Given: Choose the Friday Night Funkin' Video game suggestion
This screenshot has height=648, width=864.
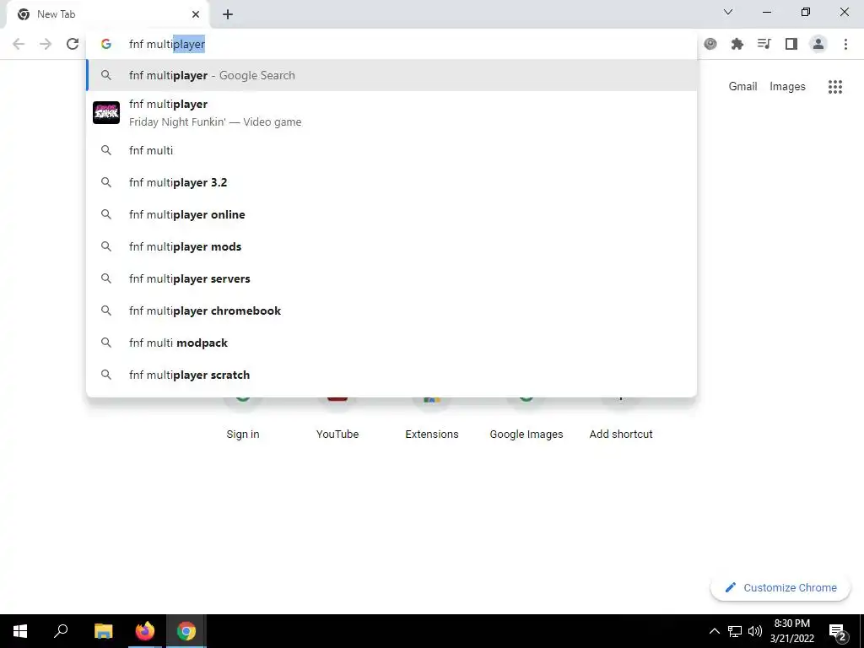Looking at the screenshot, I should pos(391,113).
